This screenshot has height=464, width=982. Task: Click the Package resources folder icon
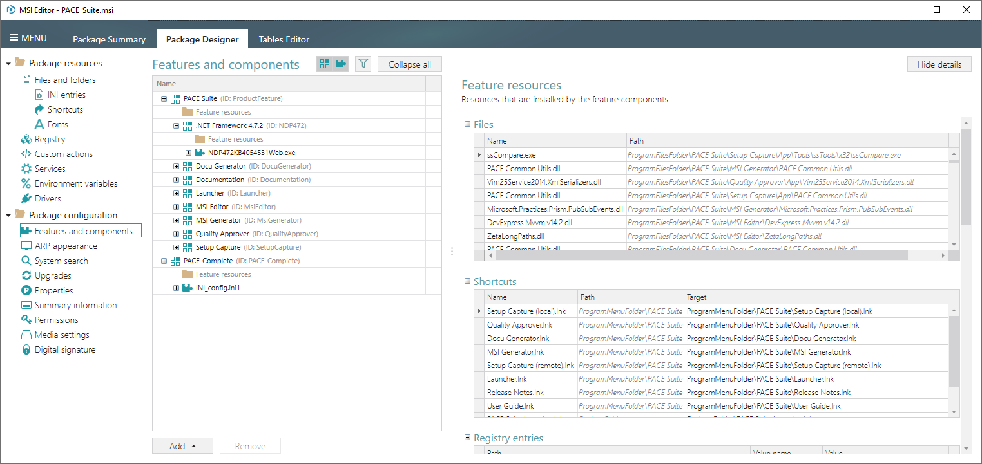click(x=20, y=63)
